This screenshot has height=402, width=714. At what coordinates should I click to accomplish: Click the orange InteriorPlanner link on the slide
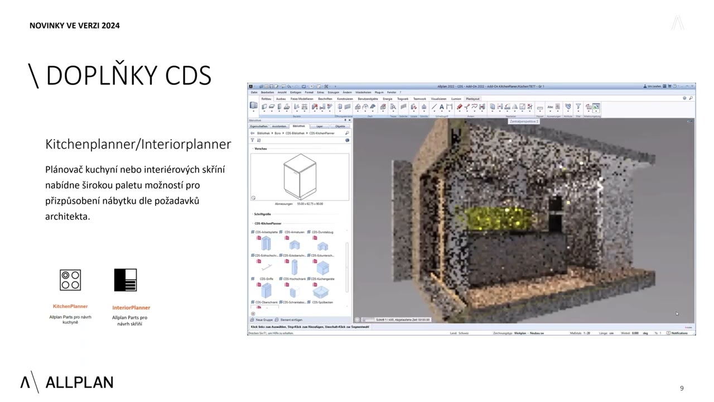(x=131, y=308)
